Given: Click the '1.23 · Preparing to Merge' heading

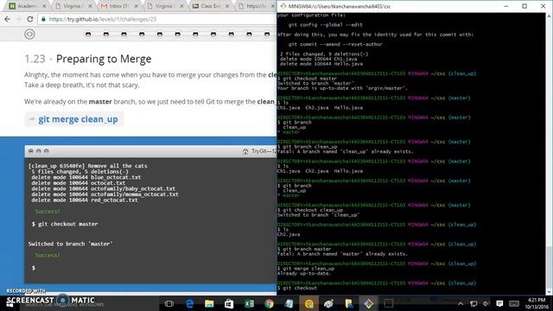Looking at the screenshot, I should pos(88,59).
